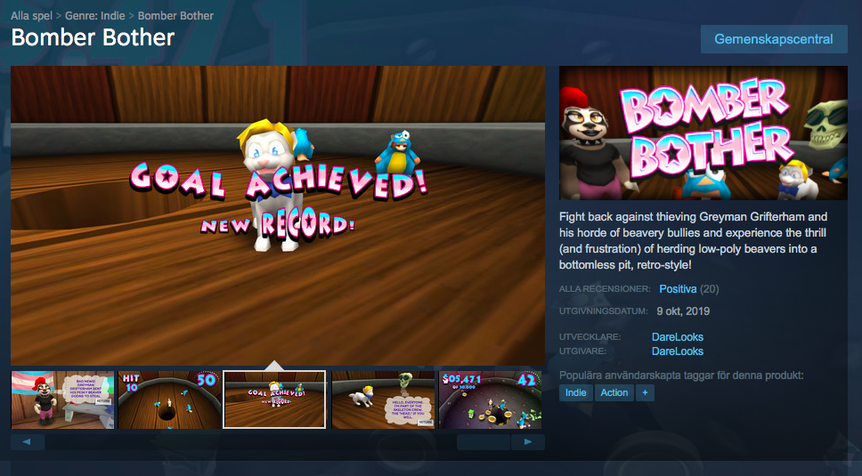Open developer DareLooks link next to UTVECKLARE
This screenshot has height=476, width=862.
(x=678, y=336)
